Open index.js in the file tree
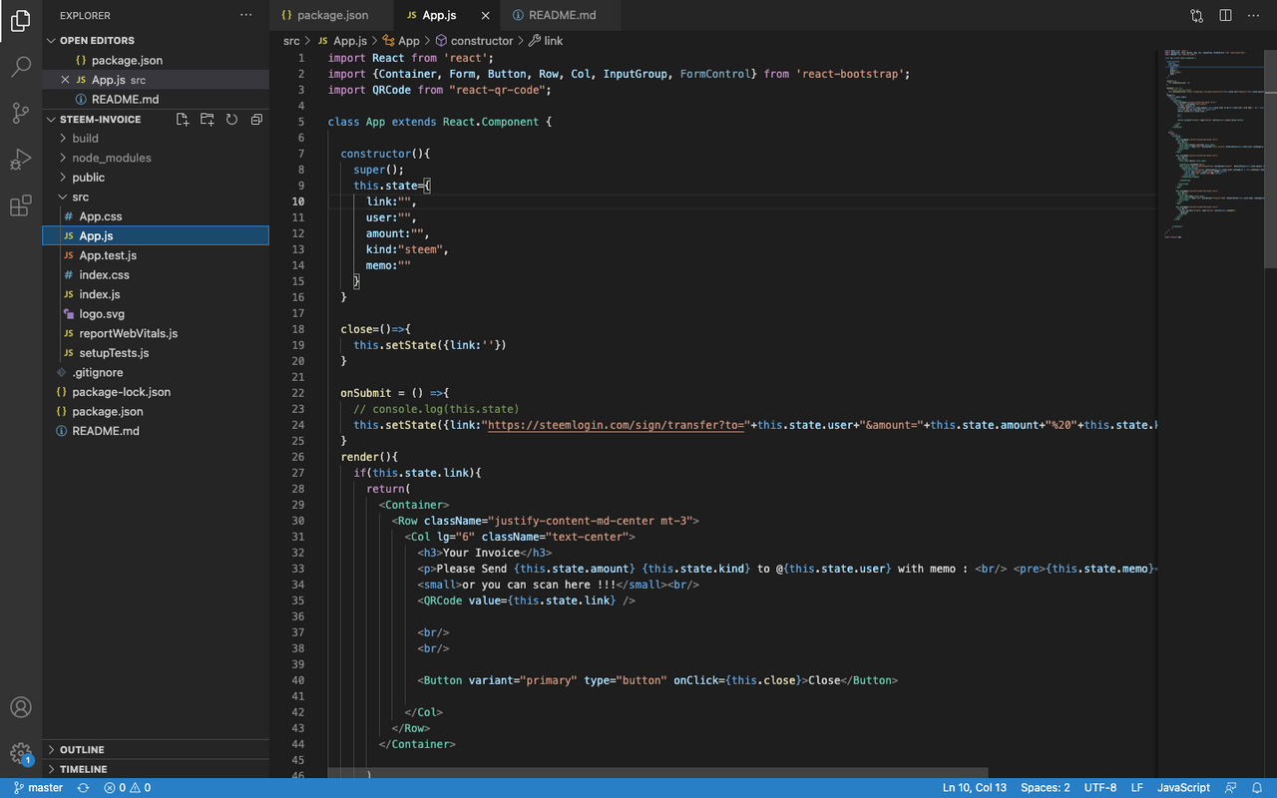1277x798 pixels. (x=156, y=294)
